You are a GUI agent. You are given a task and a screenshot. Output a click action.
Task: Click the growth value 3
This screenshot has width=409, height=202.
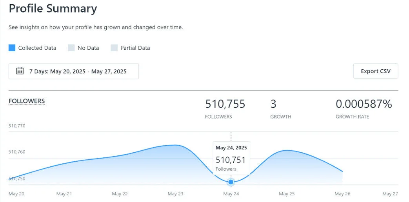[273, 104]
